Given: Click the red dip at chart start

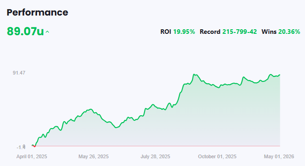Looking at the screenshot, I should pyautogui.click(x=34, y=146).
